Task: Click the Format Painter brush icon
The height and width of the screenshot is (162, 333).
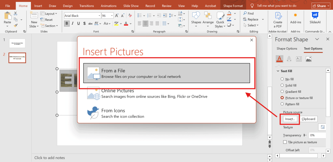Action: [x=16, y=25]
